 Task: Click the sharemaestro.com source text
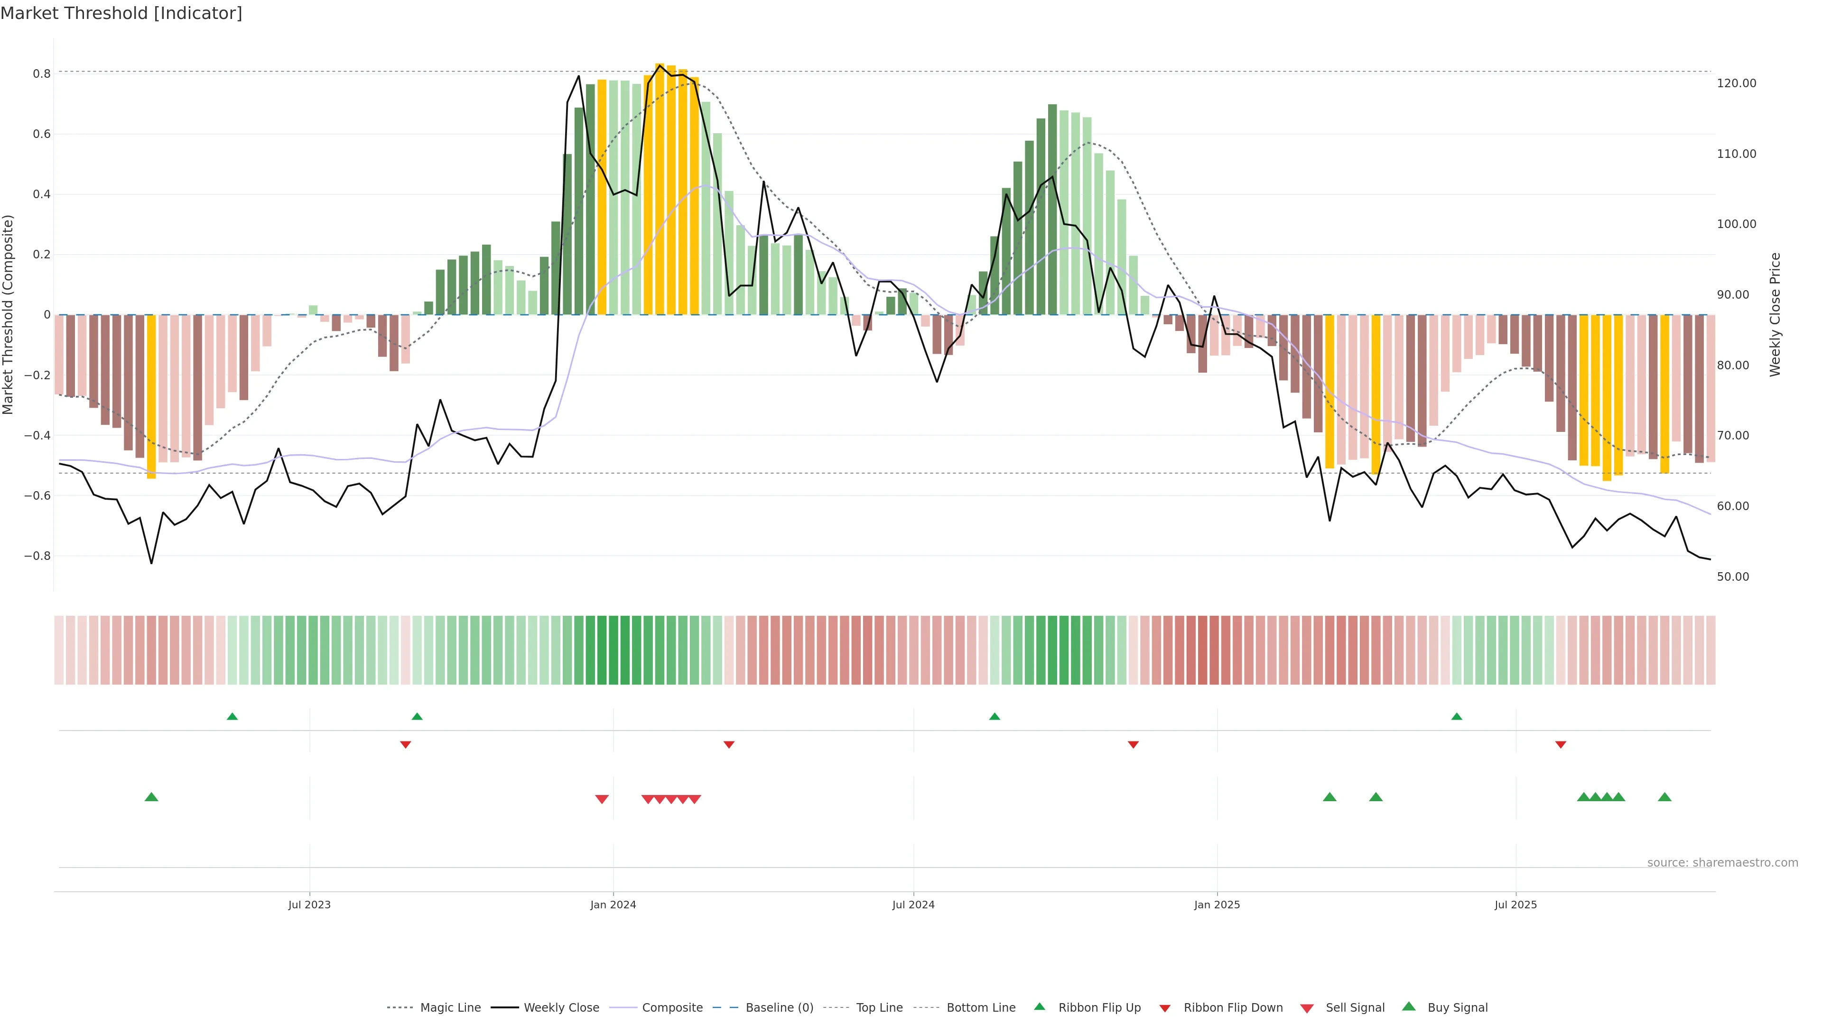click(1722, 863)
